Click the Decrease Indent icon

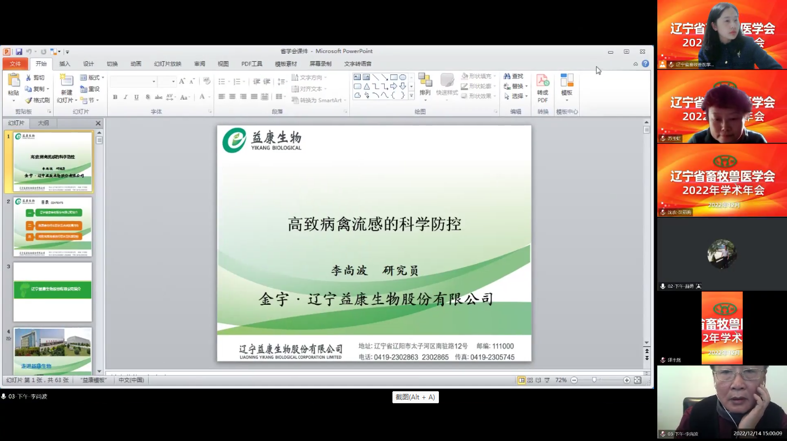click(257, 82)
